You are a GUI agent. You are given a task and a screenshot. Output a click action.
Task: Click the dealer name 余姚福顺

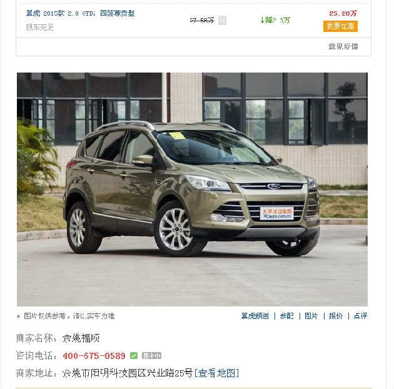click(81, 338)
